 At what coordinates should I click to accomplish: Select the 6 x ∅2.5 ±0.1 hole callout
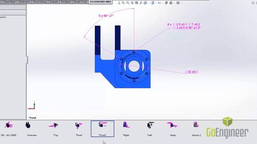click(184, 26)
